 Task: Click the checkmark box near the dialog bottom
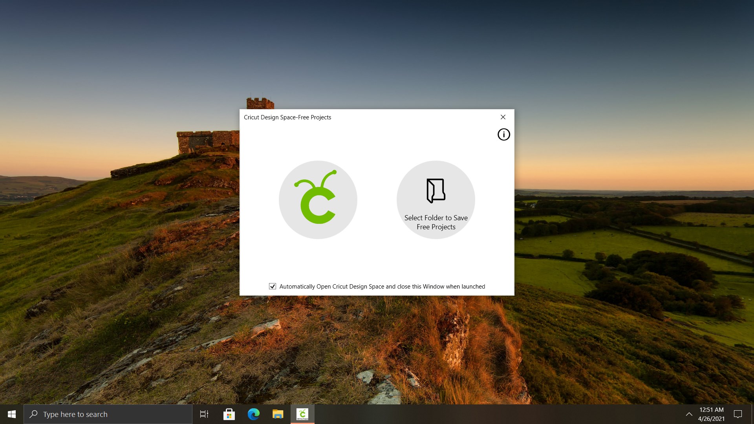(273, 286)
